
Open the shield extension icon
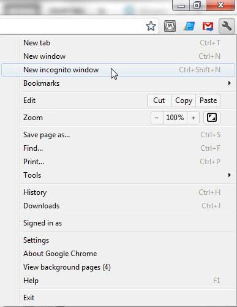coord(170,26)
